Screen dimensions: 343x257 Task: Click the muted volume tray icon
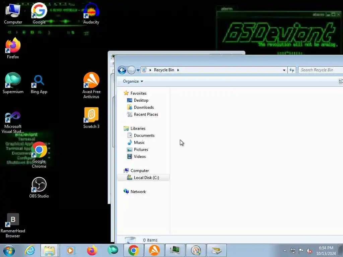(x=309, y=251)
